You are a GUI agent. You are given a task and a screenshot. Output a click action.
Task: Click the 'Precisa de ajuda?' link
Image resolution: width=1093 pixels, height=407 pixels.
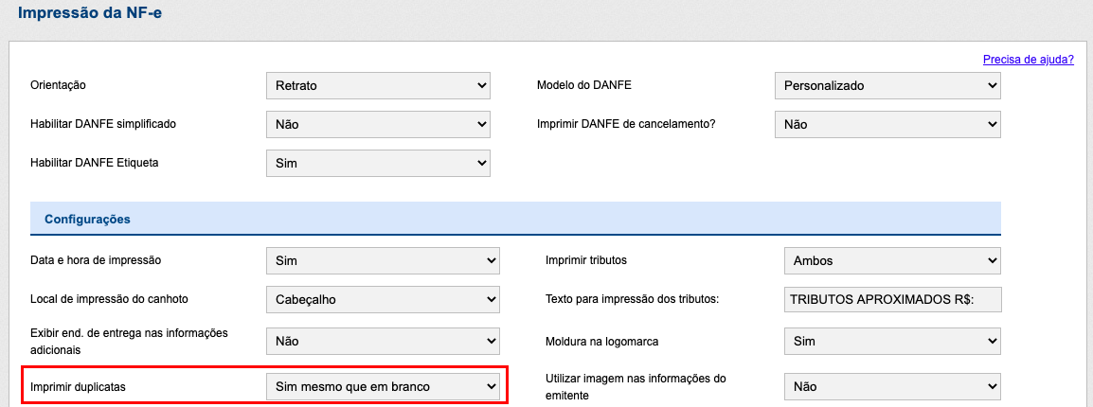(x=1028, y=59)
